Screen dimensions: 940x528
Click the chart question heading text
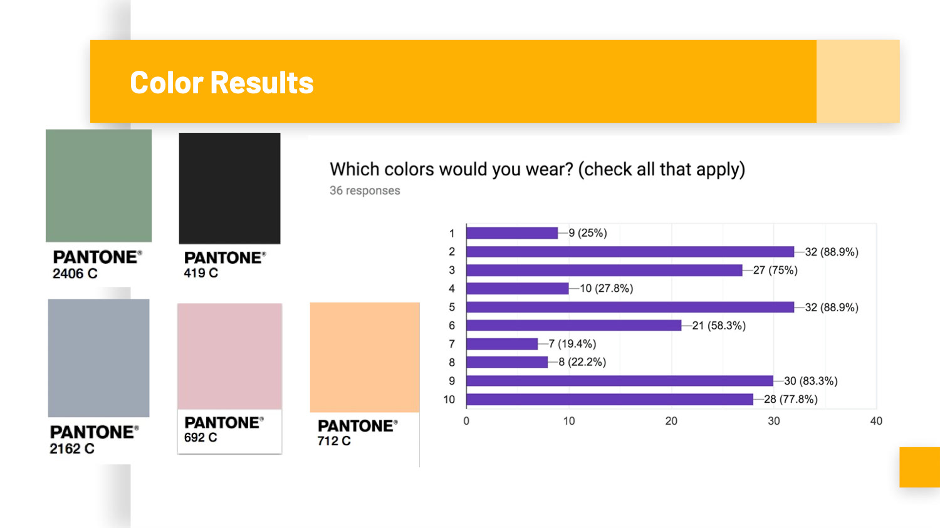point(537,169)
